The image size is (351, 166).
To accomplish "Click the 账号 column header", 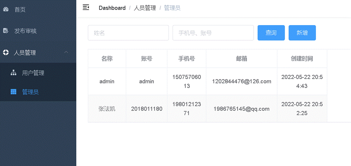I will pos(147,59).
